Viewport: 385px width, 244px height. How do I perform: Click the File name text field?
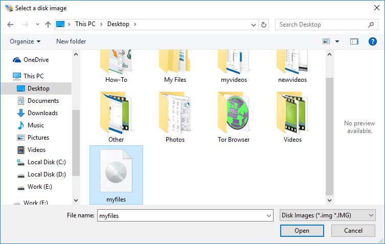click(180, 215)
